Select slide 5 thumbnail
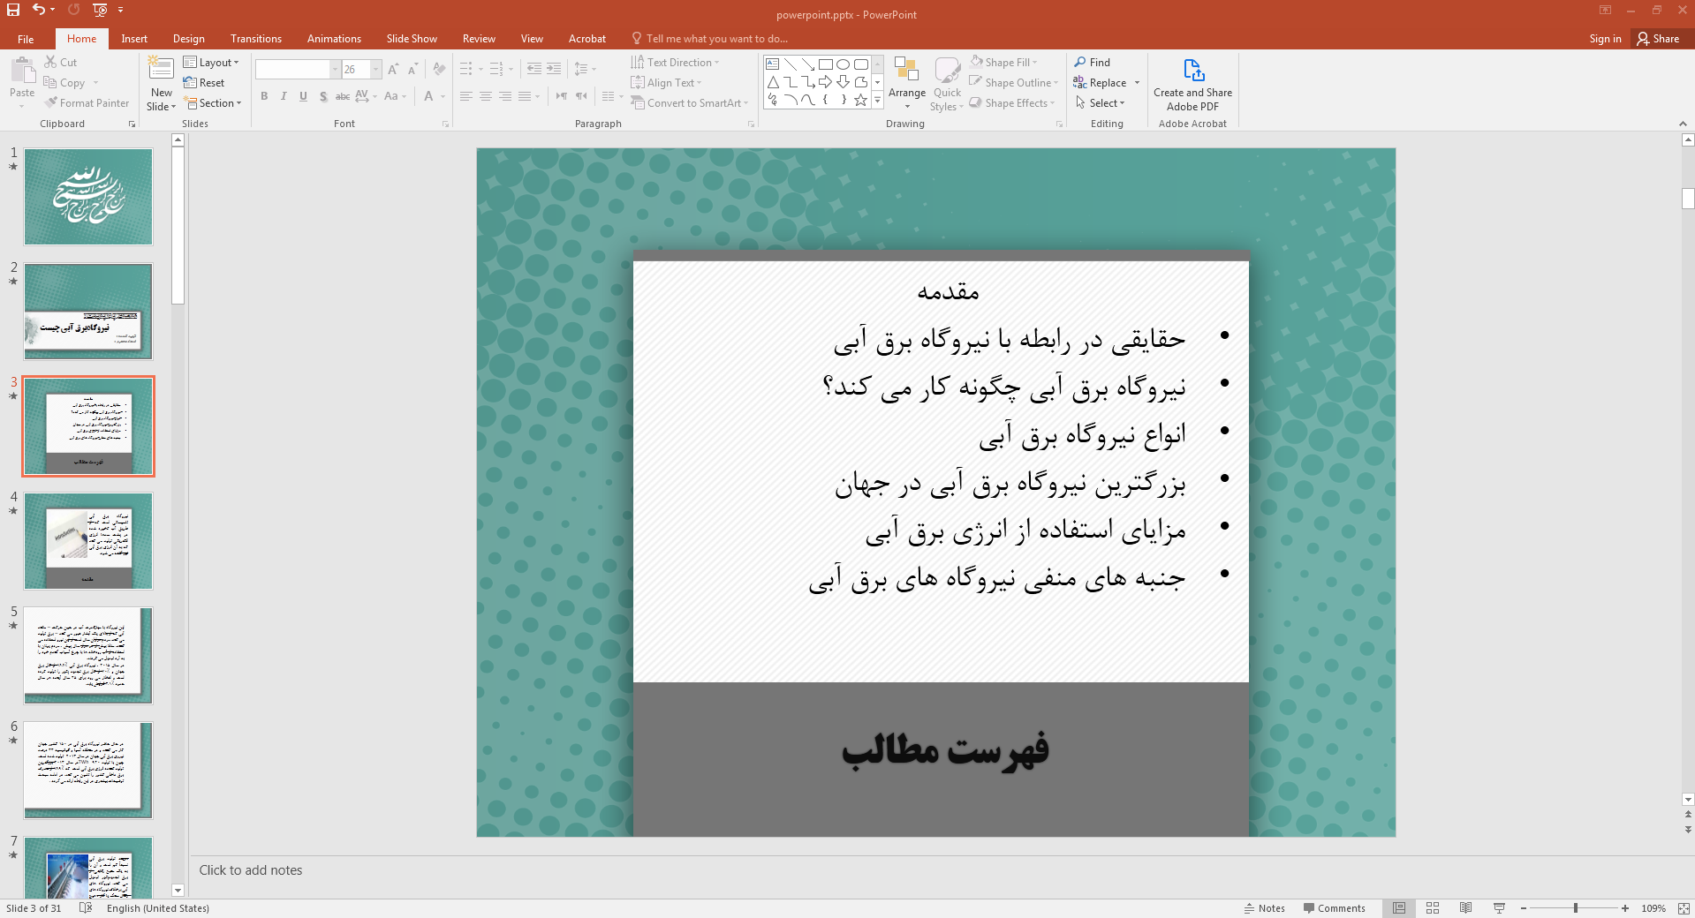This screenshot has height=918, width=1695. click(x=88, y=656)
